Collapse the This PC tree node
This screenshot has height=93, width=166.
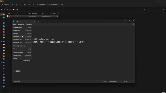1,63
